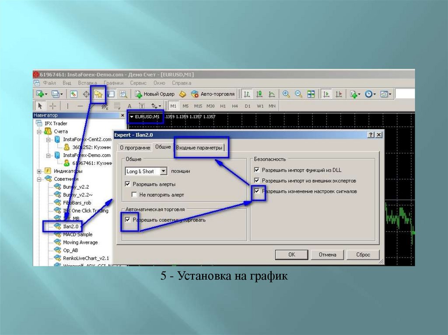Toggle 'Разрешить изменение настроек сигналов' checkbox
Image resolution: width=448 pixels, height=335 pixels.
pyautogui.click(x=256, y=191)
